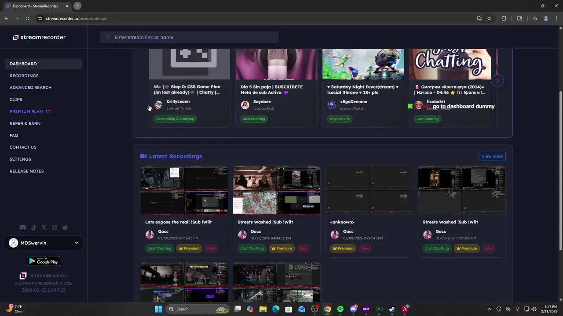Image resolution: width=563 pixels, height=316 pixels.
Task: Click the 'Enter stream link or name' search field
Action: [x=190, y=37]
